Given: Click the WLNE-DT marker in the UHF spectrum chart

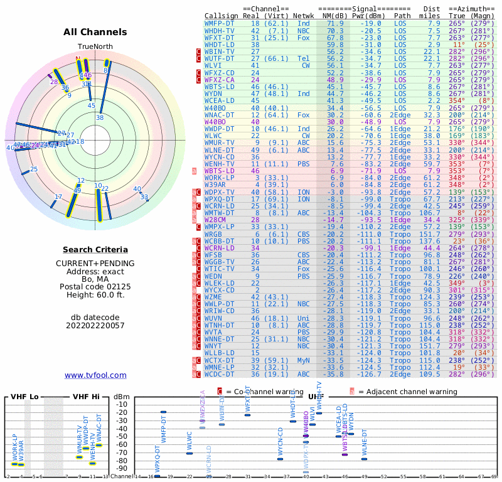Looking at the screenshot, I should 364,459.
